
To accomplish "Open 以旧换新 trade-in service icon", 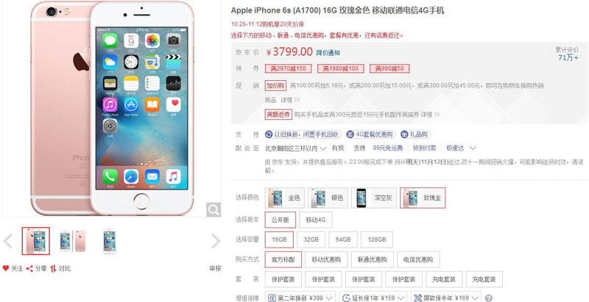I will tap(269, 134).
